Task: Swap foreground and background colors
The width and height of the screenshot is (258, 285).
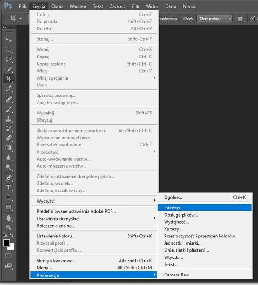Action: pos(11,235)
